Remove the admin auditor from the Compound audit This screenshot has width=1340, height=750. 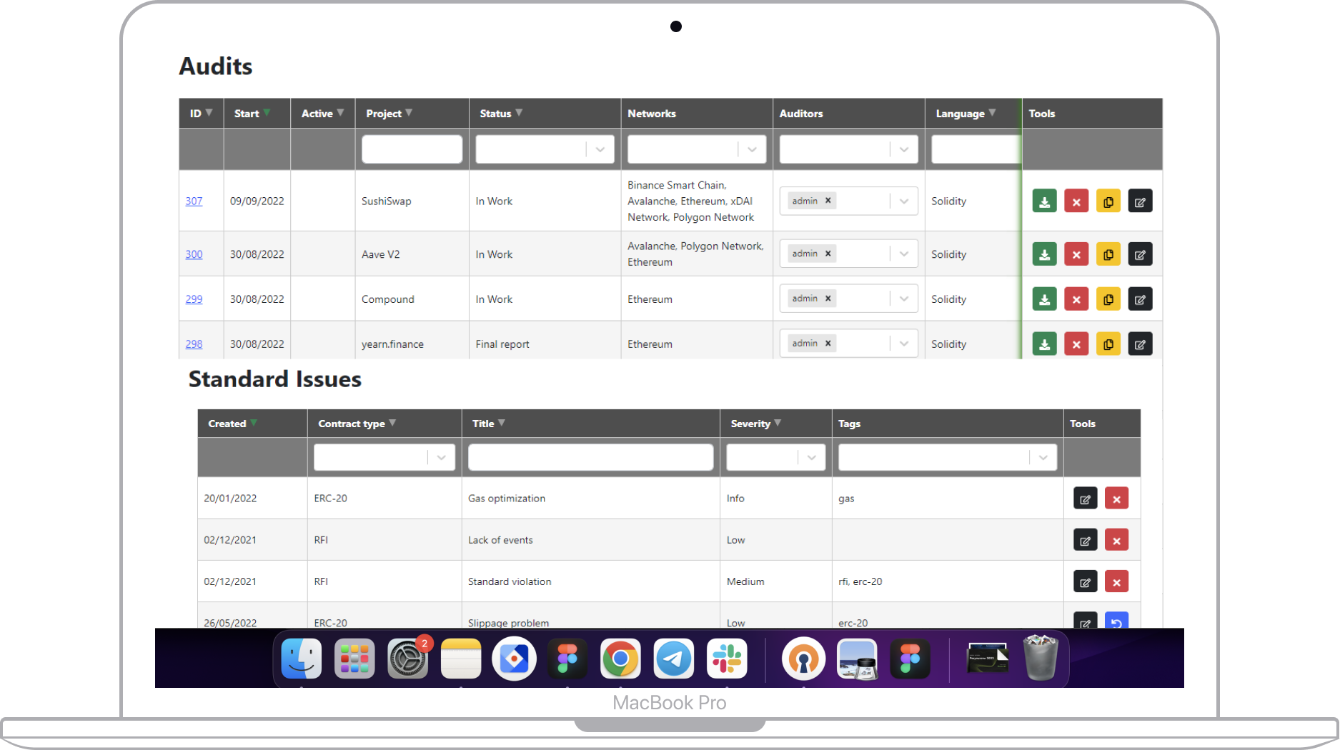click(828, 298)
